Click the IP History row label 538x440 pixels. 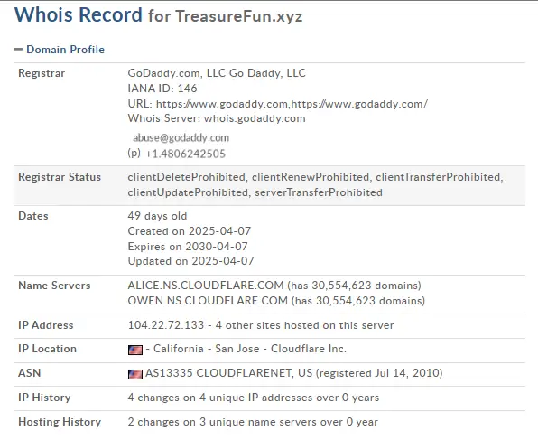point(44,398)
